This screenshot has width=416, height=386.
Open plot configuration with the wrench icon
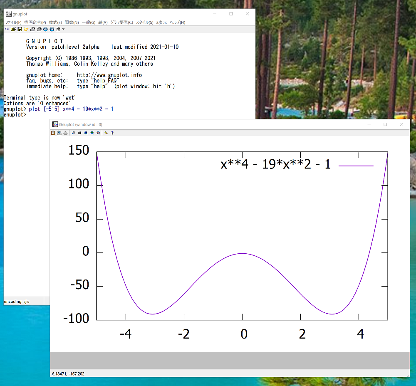tap(106, 133)
